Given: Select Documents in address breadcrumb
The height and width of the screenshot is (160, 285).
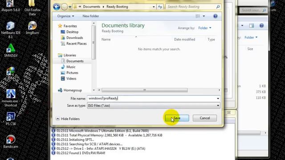Looking at the screenshot, I should [x=92, y=7].
